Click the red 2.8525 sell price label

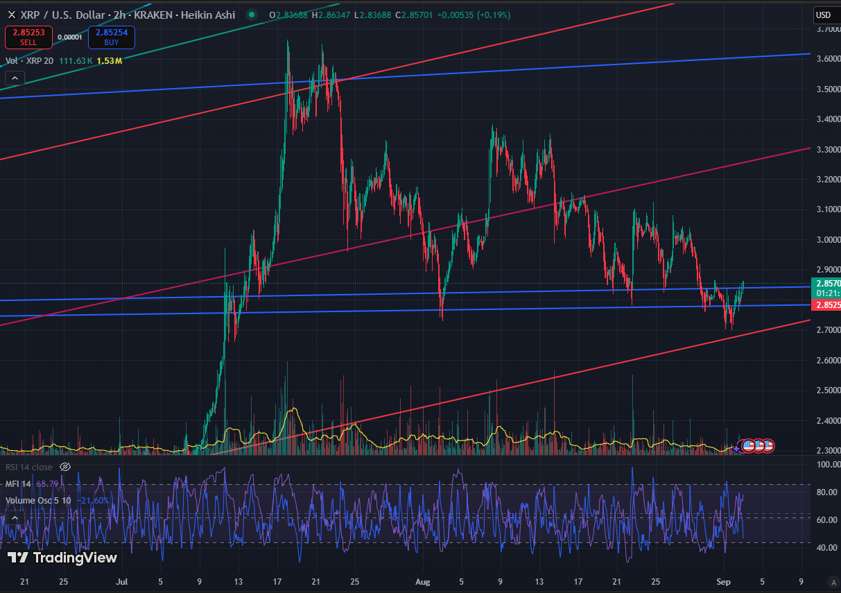[x=827, y=304]
